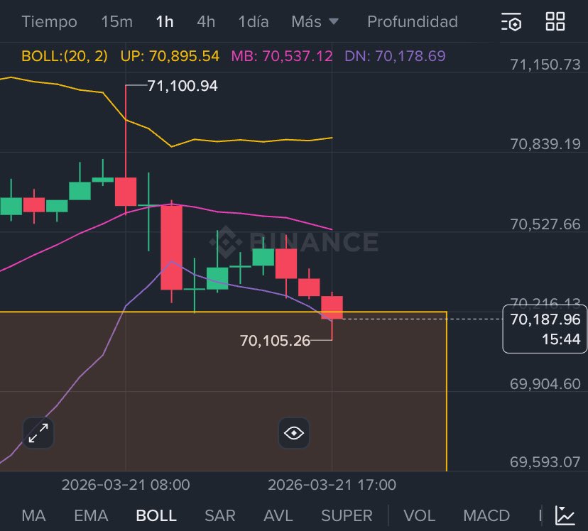The height and width of the screenshot is (531, 588).
Task: Tap the 69,593.07 price axis label
Action: pyautogui.click(x=545, y=461)
